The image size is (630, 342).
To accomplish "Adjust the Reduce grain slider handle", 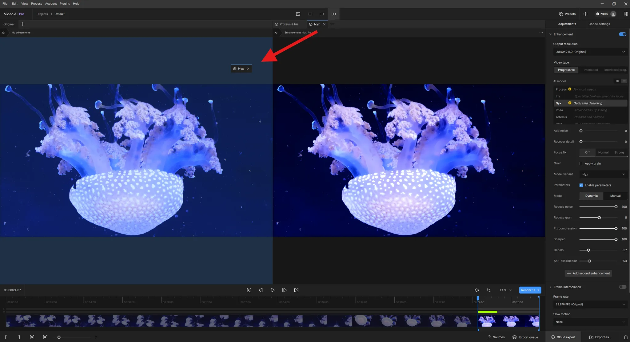I will [599, 218].
